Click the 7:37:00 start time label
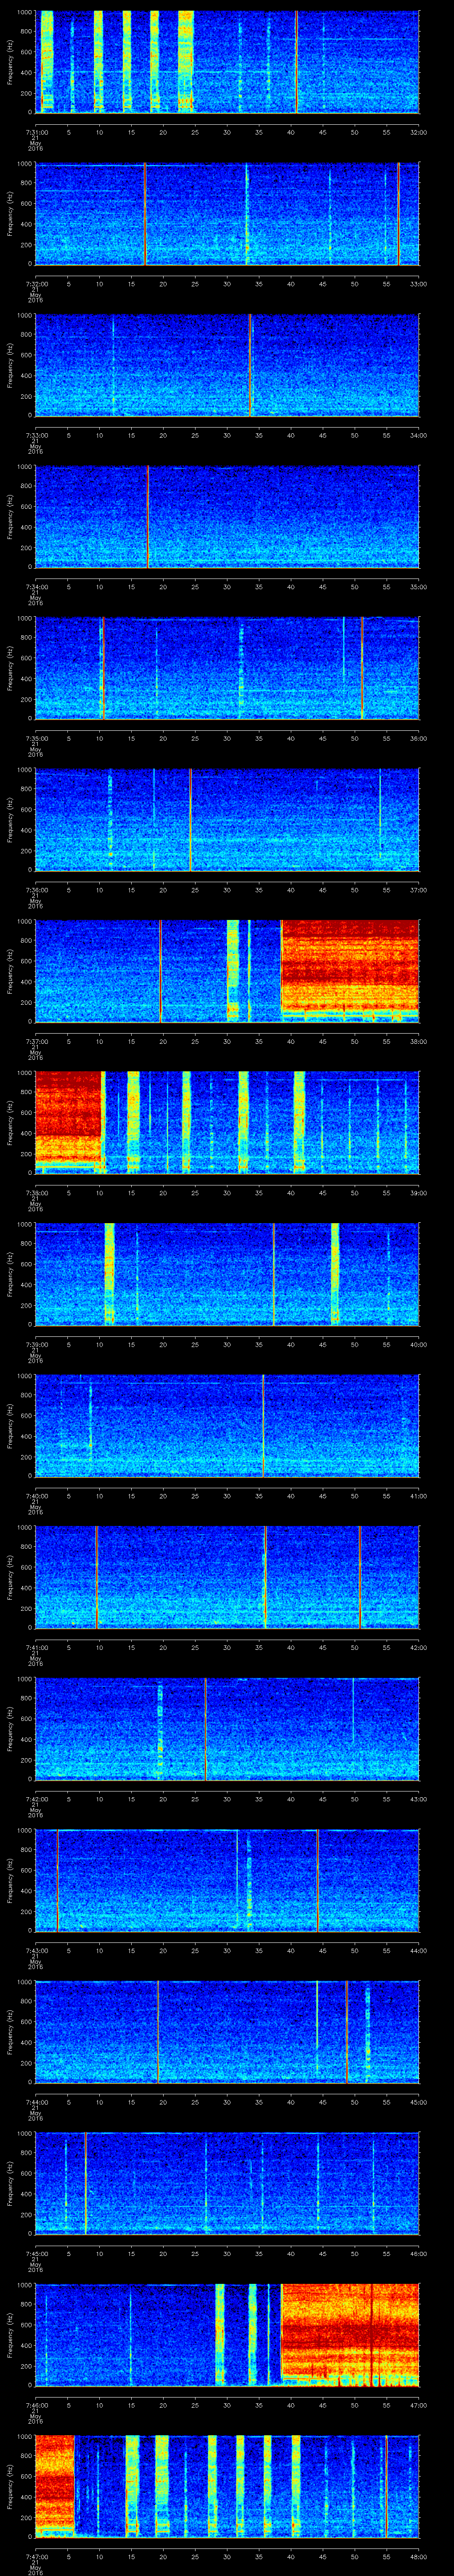The height and width of the screenshot is (2576, 454). click(36, 1041)
